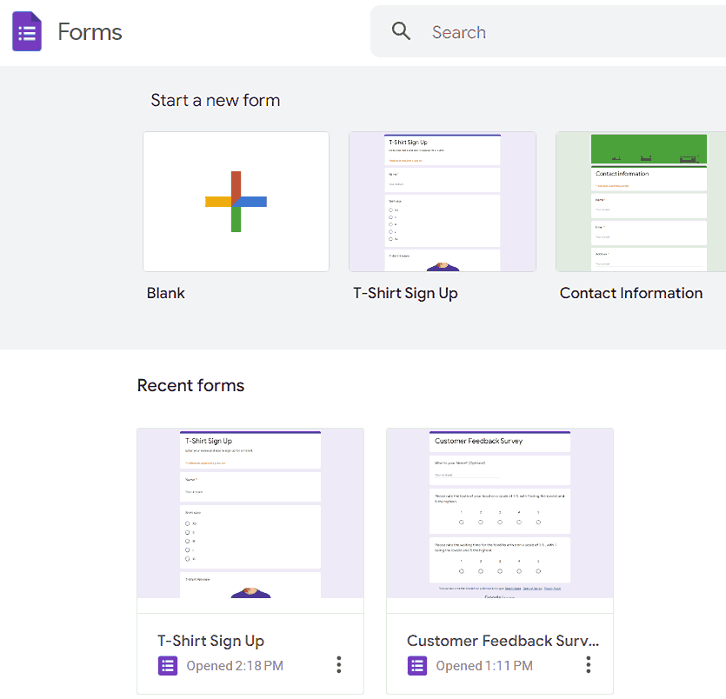Open the Contact Information template thumbnail

pyautogui.click(x=641, y=202)
